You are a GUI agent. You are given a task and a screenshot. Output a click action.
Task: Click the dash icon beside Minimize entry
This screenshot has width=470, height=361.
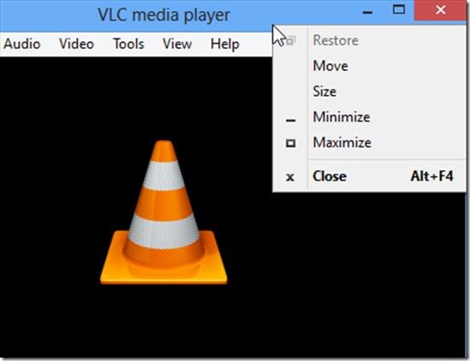coord(290,121)
